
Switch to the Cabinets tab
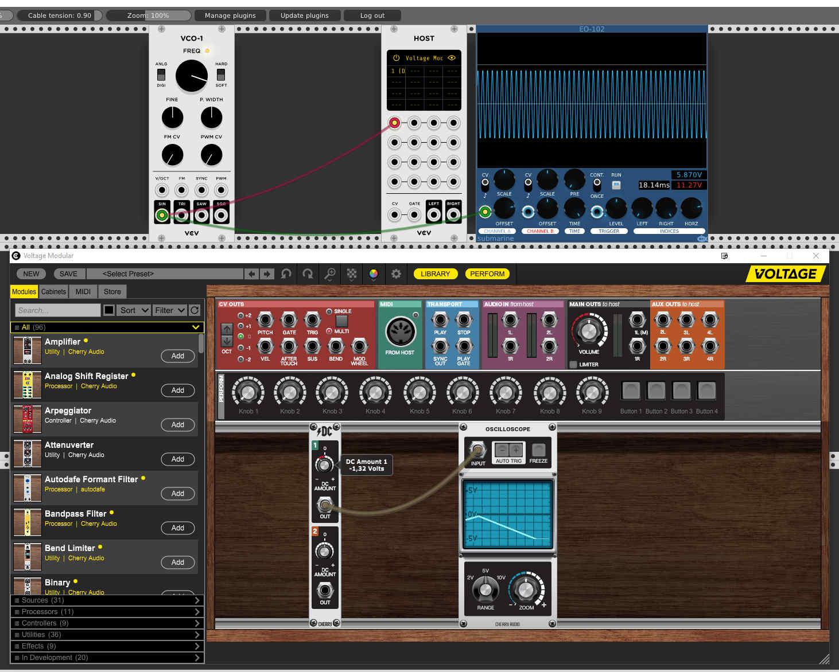point(53,292)
